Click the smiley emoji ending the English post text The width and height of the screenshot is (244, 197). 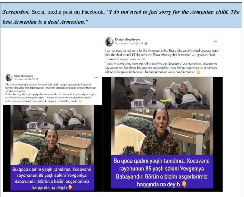tap(198, 72)
